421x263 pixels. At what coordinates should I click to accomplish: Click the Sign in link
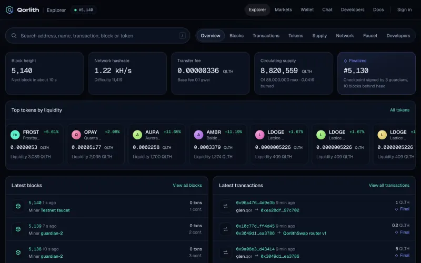pyautogui.click(x=404, y=9)
